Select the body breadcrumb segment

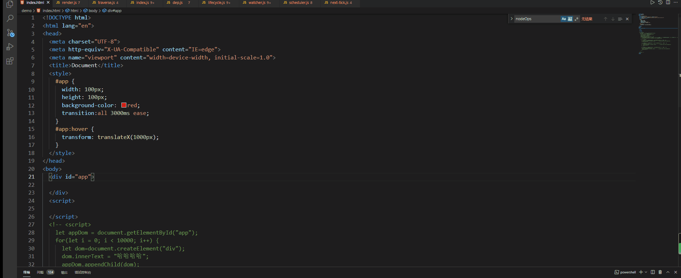pyautogui.click(x=93, y=11)
